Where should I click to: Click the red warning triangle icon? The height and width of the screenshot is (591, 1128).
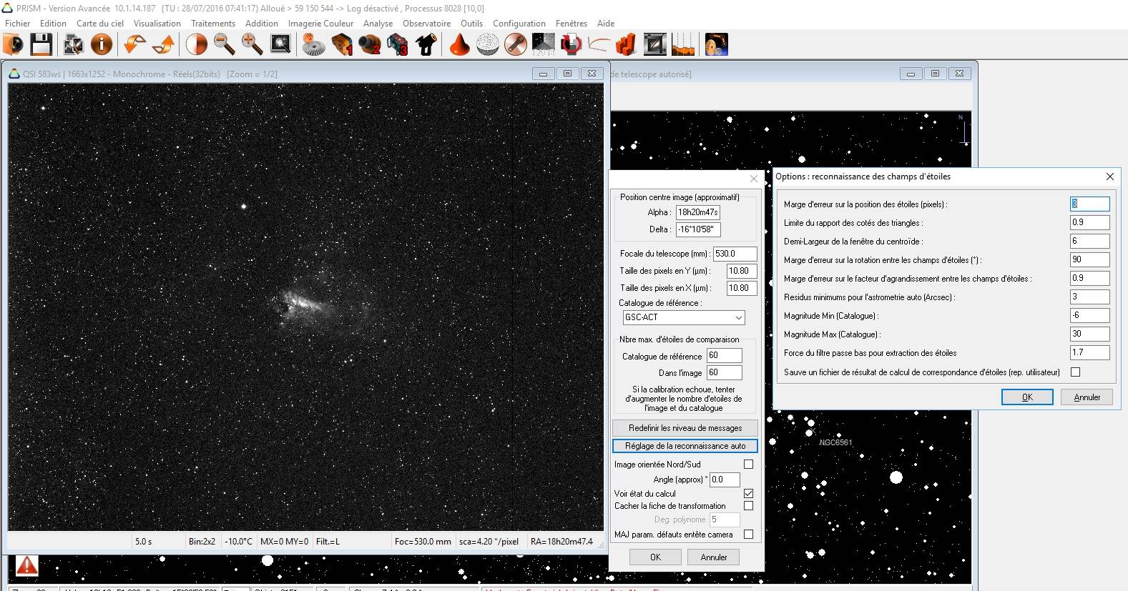pyautogui.click(x=26, y=566)
